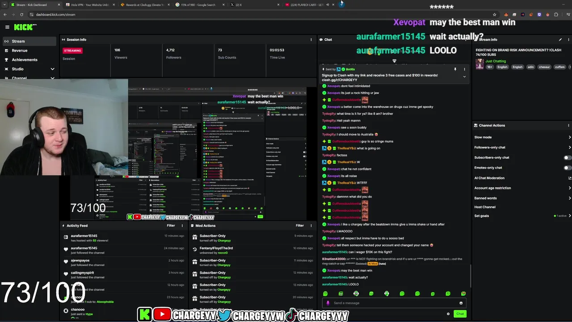Click the green Chat send button
Viewport: 572px width, 322px height.
[x=460, y=314]
